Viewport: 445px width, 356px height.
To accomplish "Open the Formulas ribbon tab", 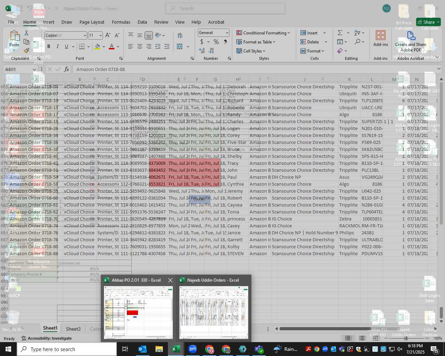I will click(121, 22).
